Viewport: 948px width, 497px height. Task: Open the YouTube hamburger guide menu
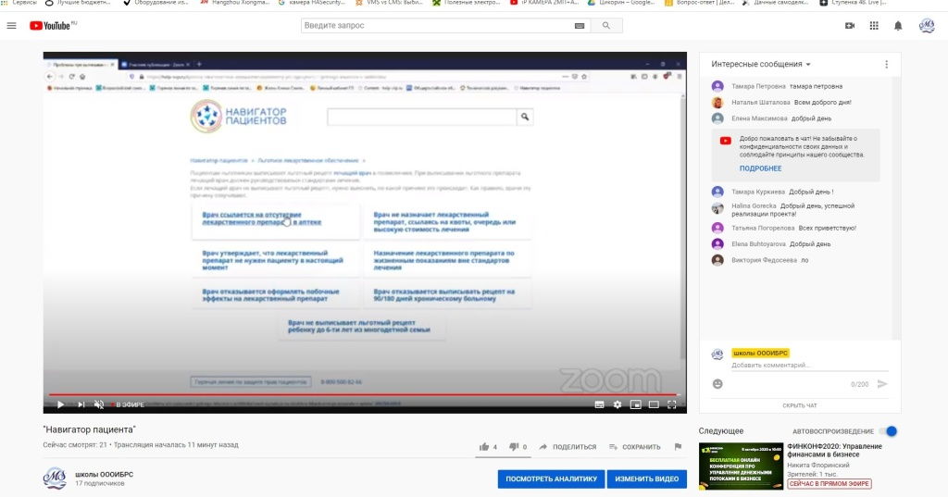pyautogui.click(x=11, y=25)
